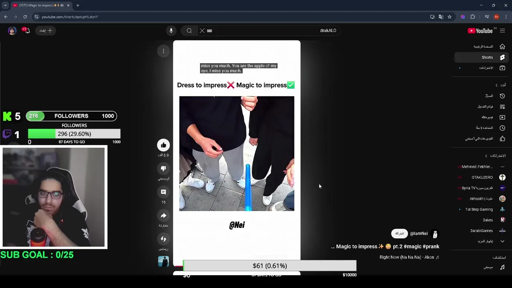Click the search magnifier icon
This screenshot has height=288, width=512.
coord(189,30)
